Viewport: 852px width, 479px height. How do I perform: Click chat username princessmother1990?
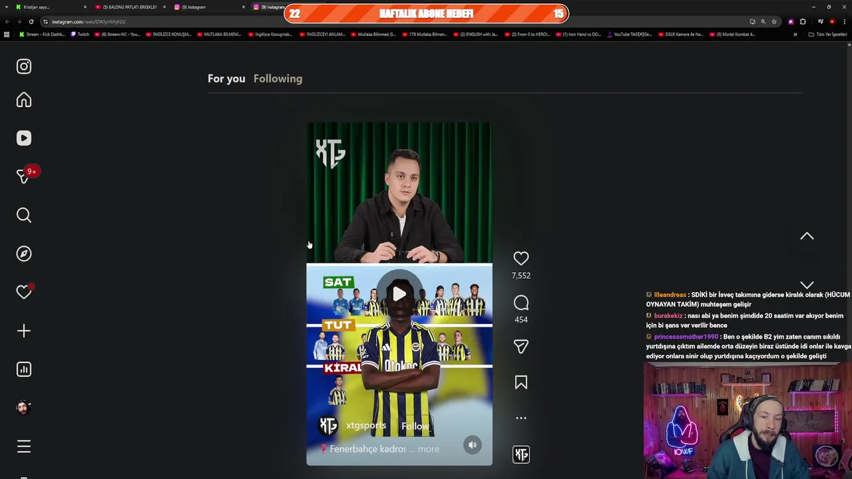[x=686, y=337]
